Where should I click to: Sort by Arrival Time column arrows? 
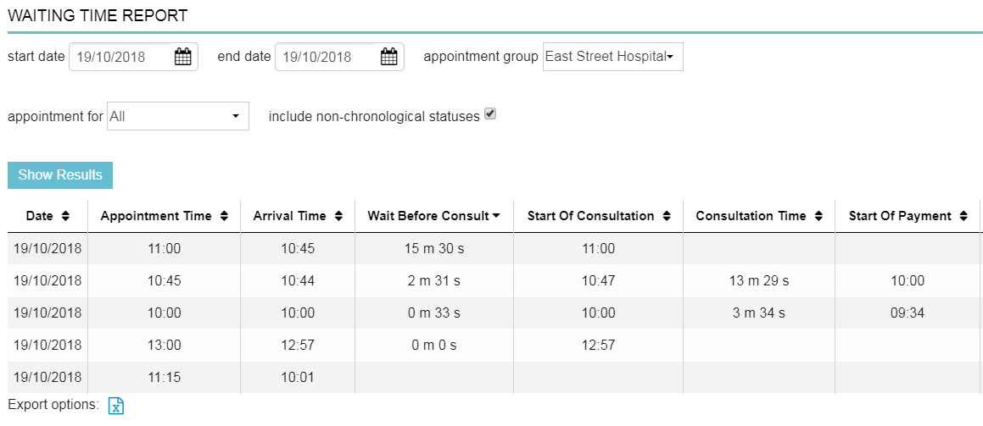[338, 216]
